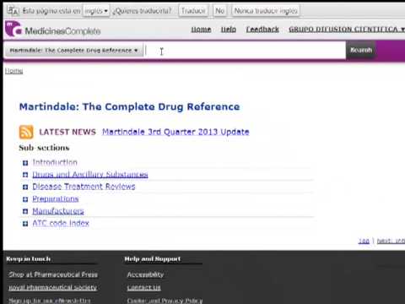Open the Introduction sub-section link
This screenshot has width=405, height=304.
click(55, 162)
